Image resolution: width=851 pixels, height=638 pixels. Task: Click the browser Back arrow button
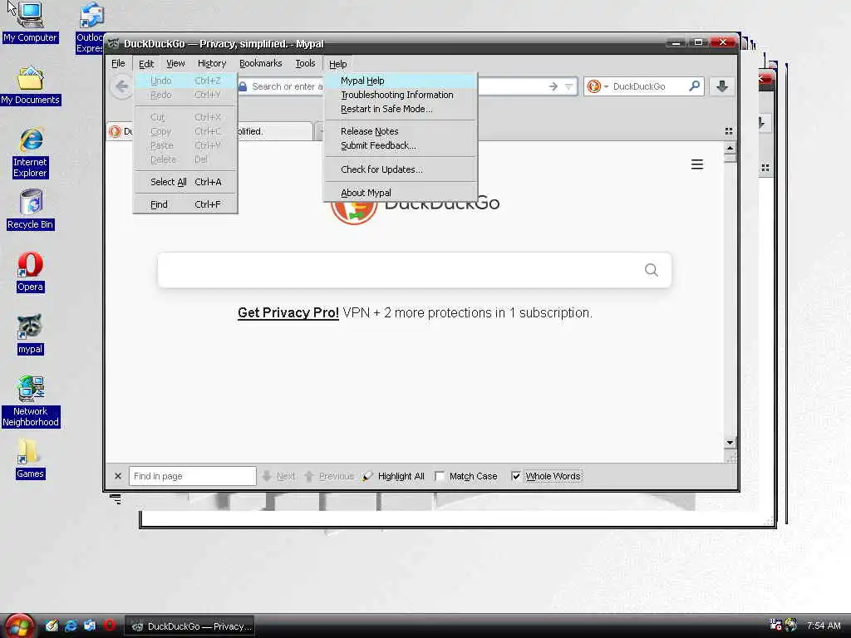point(122,86)
